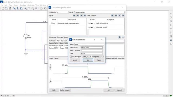Click the Copy toolbar icon
173x97 pixels.
coord(18,8)
